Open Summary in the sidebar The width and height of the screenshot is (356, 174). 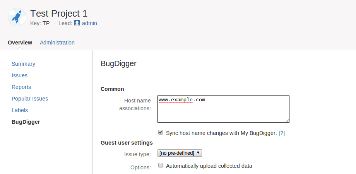(x=23, y=64)
